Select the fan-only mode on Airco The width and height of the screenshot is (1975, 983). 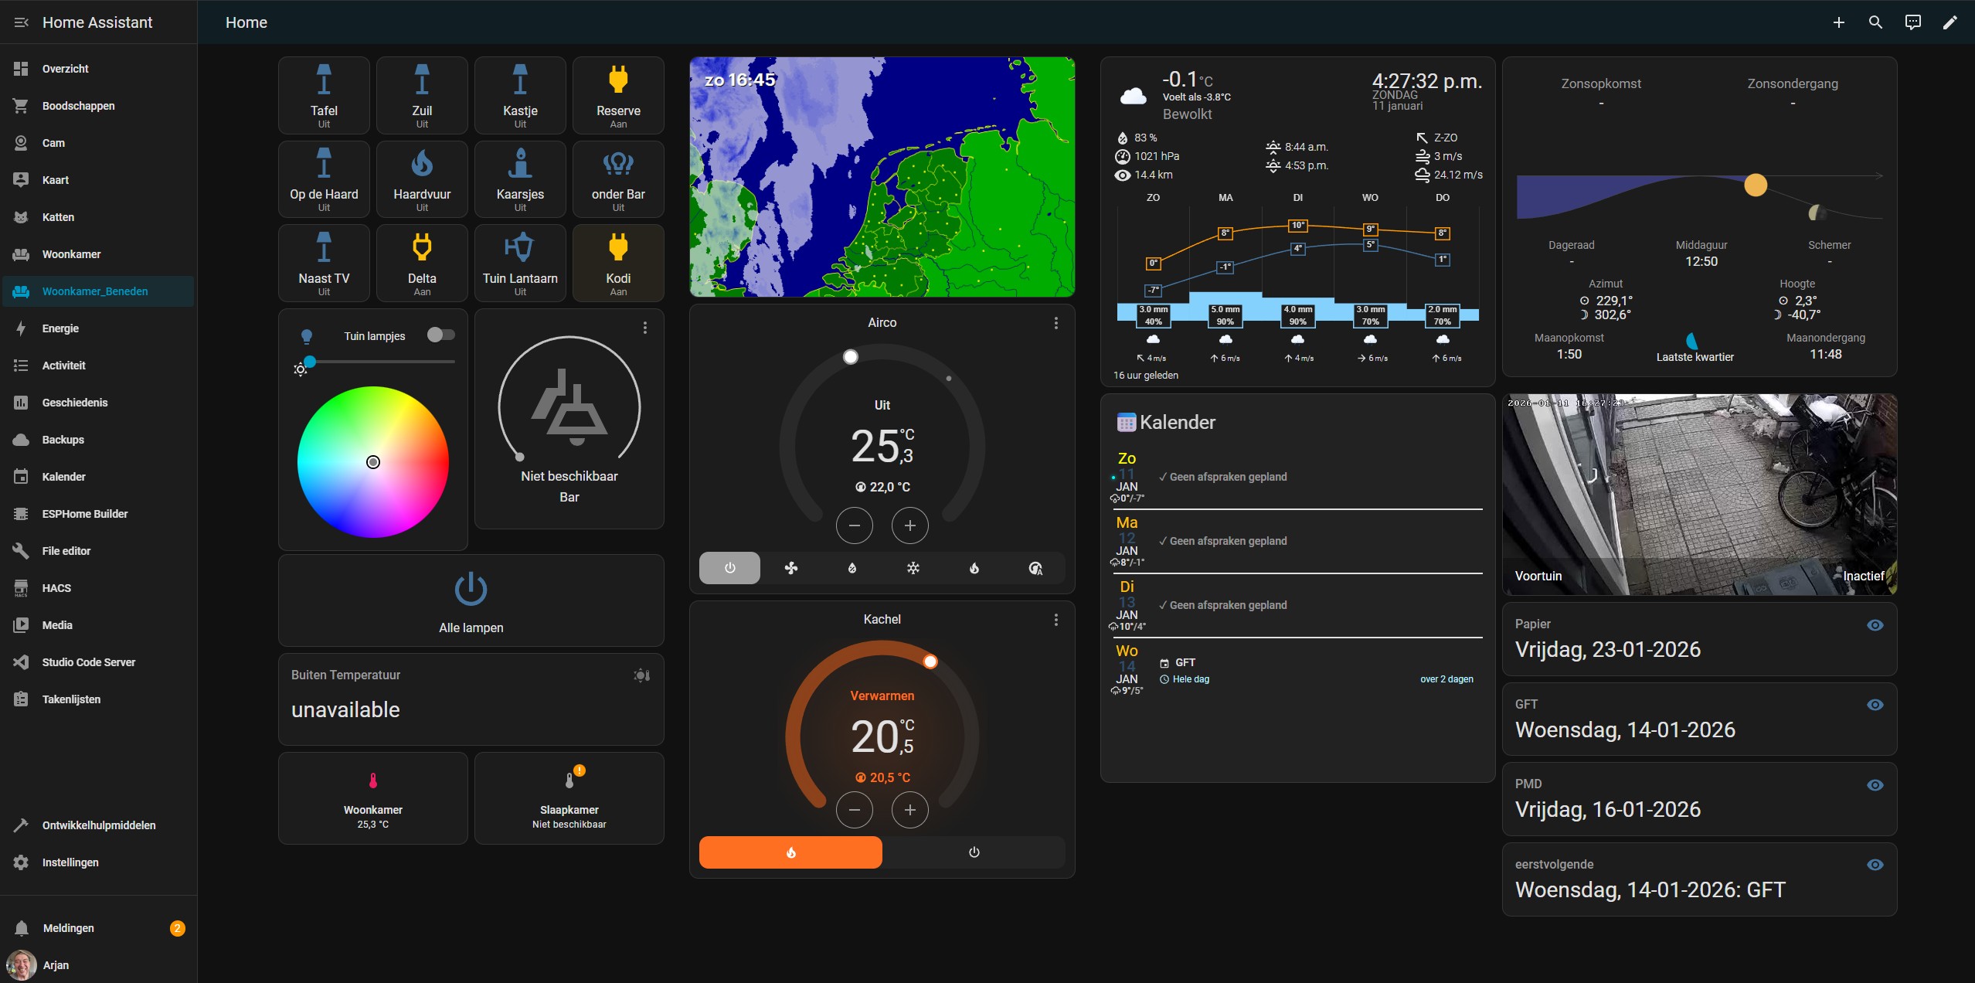click(790, 568)
